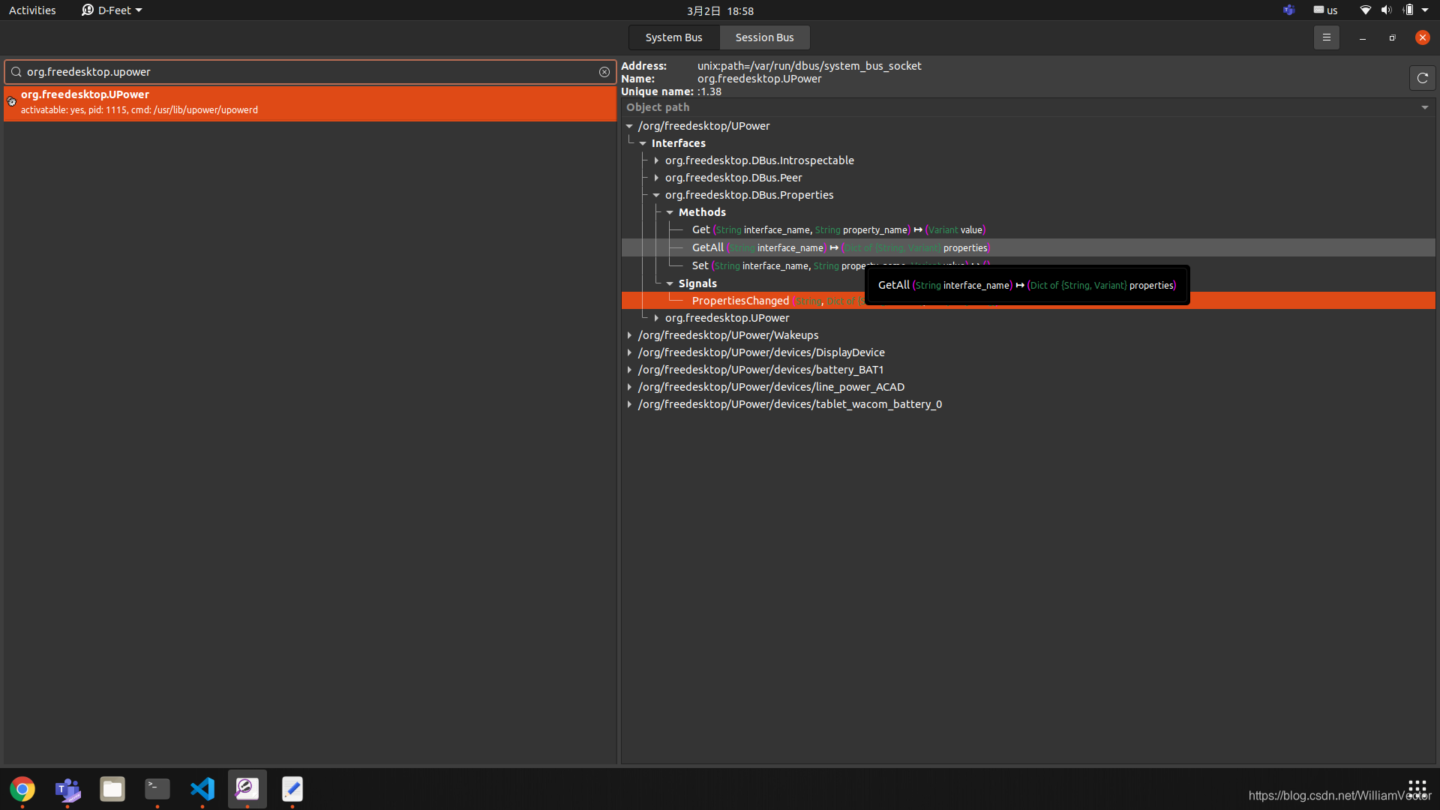This screenshot has width=1440, height=810.
Task: Click the Teams tray indicator
Action: (x=1288, y=10)
